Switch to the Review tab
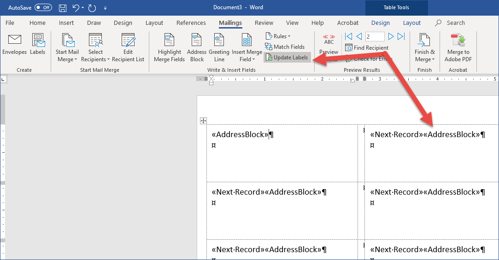This screenshot has height=260, width=499. click(x=264, y=23)
